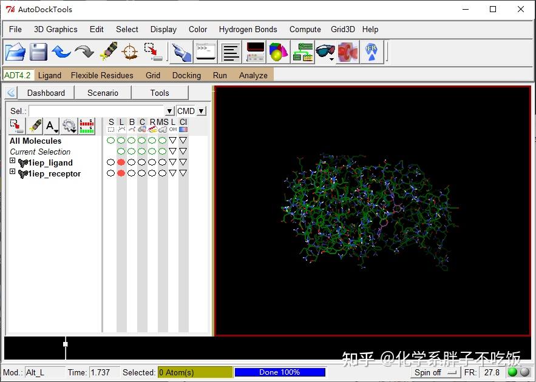Toggle select circle for 1iep_ligand

(x=110, y=163)
